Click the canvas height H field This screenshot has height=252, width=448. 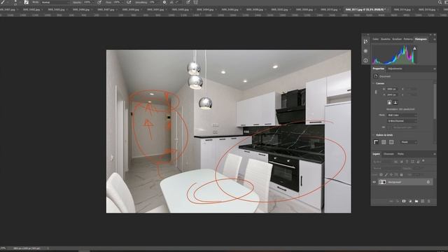(x=392, y=94)
